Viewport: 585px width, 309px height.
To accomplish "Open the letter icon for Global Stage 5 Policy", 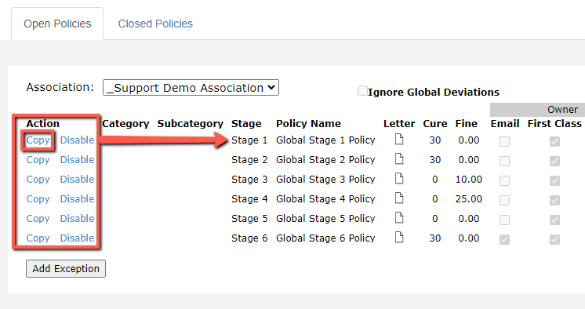I will point(399,217).
